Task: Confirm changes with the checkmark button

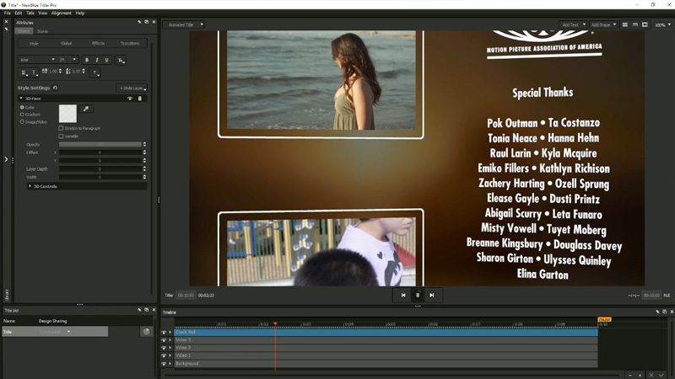Action: tap(661, 375)
